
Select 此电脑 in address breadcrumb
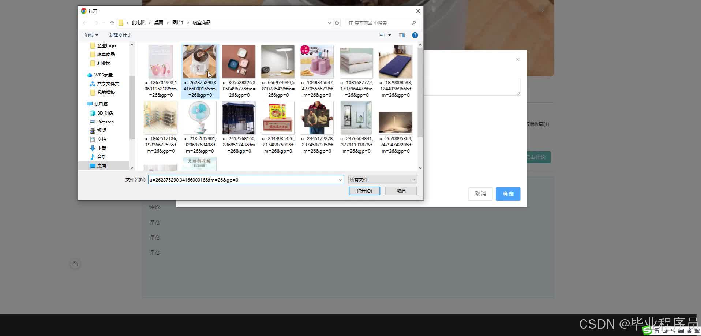tap(139, 23)
